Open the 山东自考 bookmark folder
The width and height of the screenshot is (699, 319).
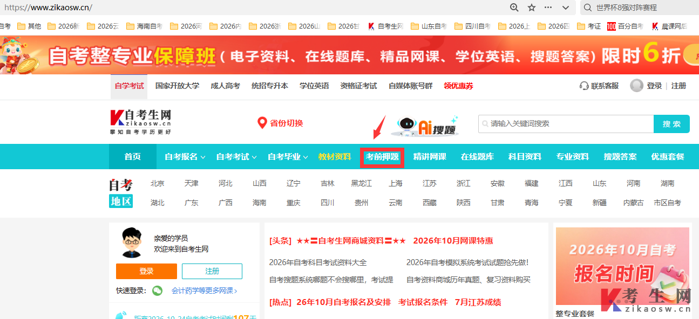tap(429, 26)
